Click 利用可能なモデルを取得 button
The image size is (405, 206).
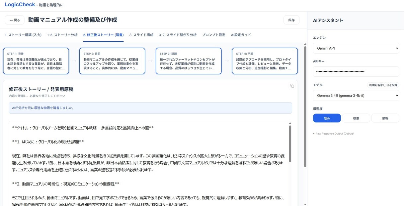[x=383, y=85]
